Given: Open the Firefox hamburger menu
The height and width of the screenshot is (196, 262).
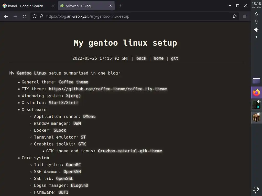Looking at the screenshot, I should (245, 16).
